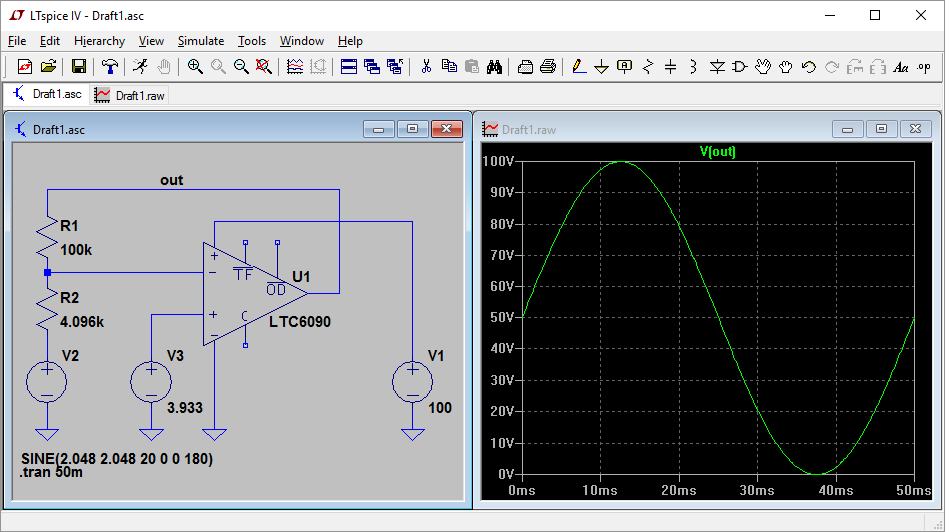Viewport: 945px width, 532px height.
Task: Select the Cut scissors tool
Action: (426, 66)
